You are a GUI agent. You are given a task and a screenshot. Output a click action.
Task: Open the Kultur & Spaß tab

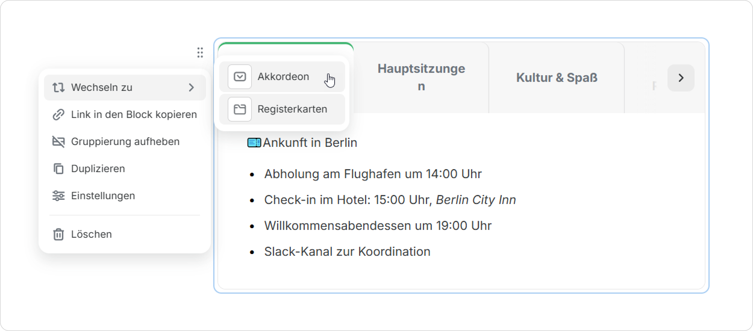(557, 78)
